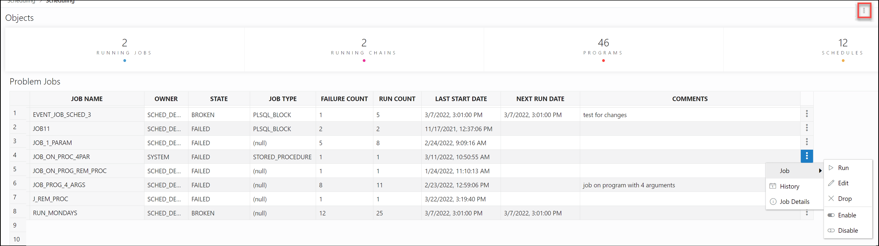Open actions menu for JOB11 row

807,128
